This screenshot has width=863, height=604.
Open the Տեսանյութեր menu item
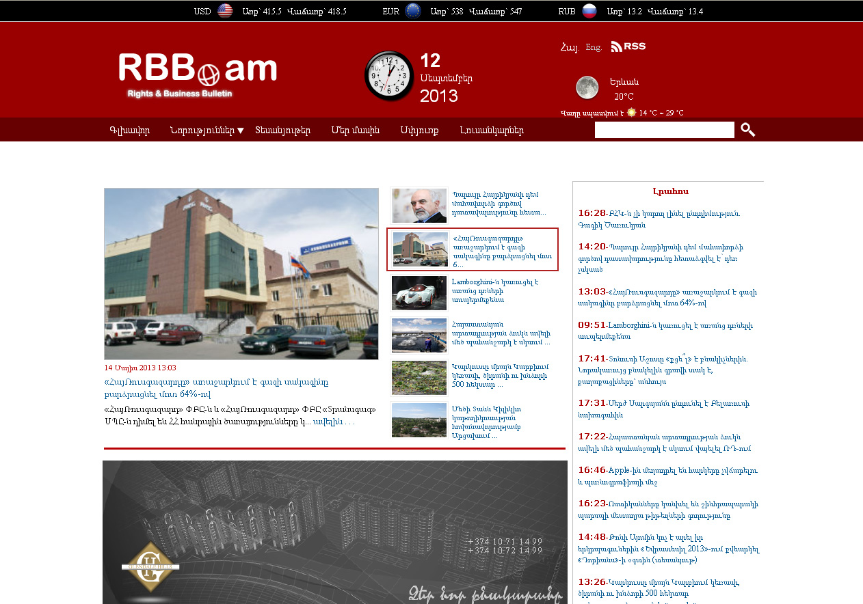pos(283,131)
